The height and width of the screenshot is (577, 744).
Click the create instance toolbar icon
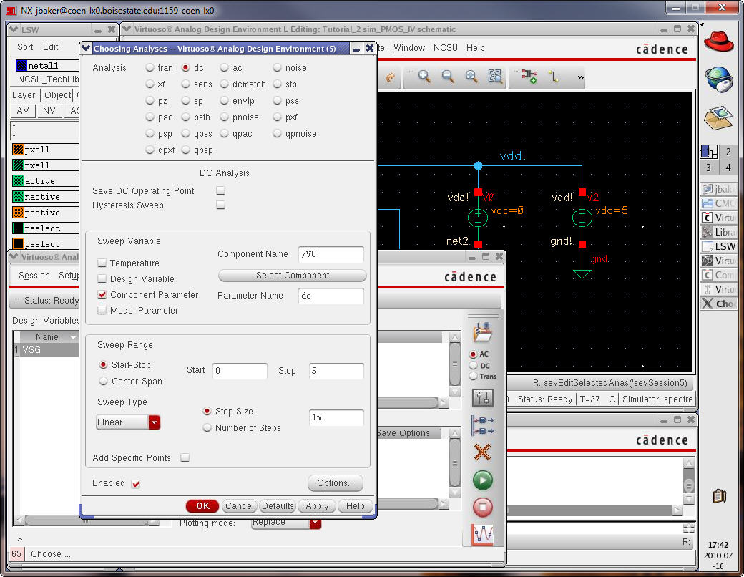[x=529, y=77]
